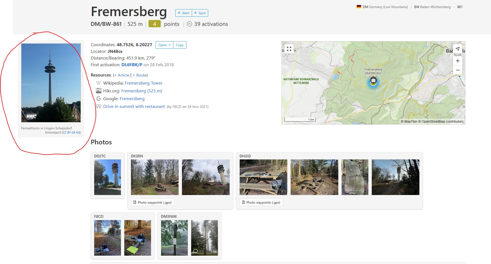Zoom out the map with minus button

458,70
